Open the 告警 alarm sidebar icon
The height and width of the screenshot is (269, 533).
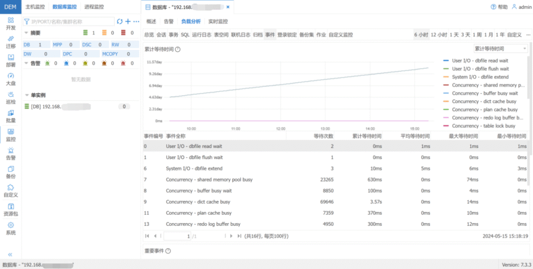pos(10,153)
